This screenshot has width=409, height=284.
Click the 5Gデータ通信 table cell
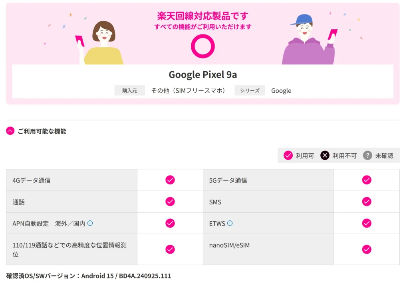tap(268, 180)
